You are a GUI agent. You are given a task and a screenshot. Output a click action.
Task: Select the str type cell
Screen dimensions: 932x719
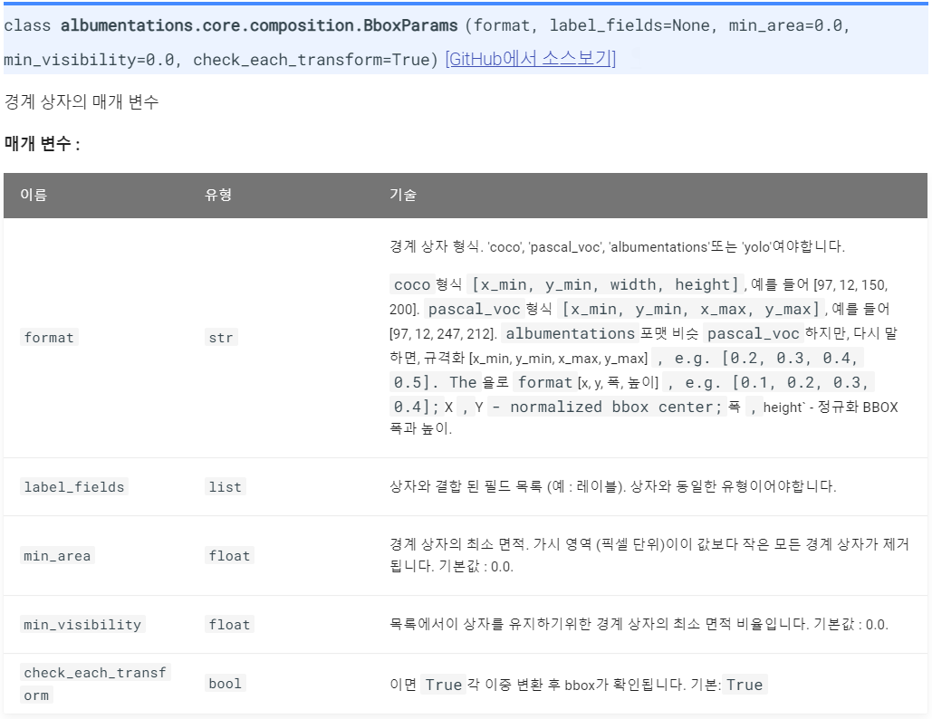(x=221, y=338)
